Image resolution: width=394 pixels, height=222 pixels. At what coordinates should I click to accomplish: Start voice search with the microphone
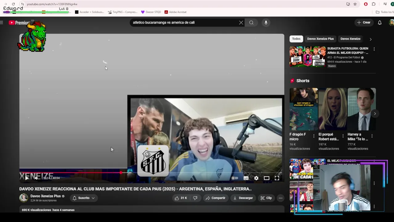tap(266, 23)
